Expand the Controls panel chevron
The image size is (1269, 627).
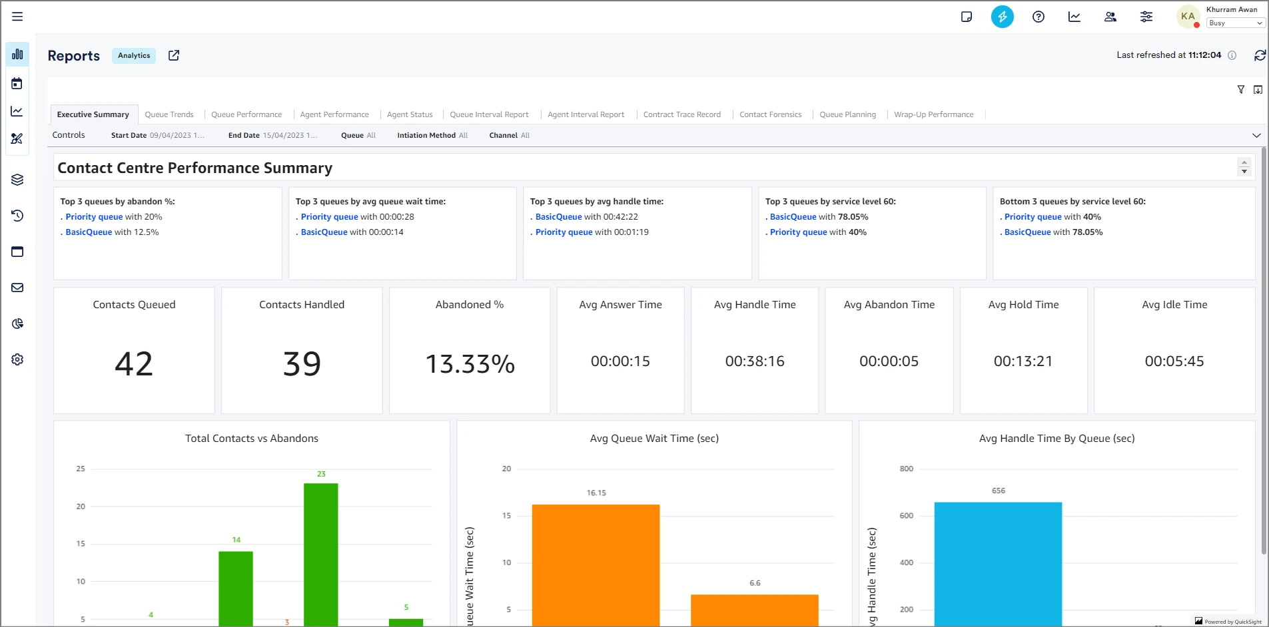coord(1256,135)
